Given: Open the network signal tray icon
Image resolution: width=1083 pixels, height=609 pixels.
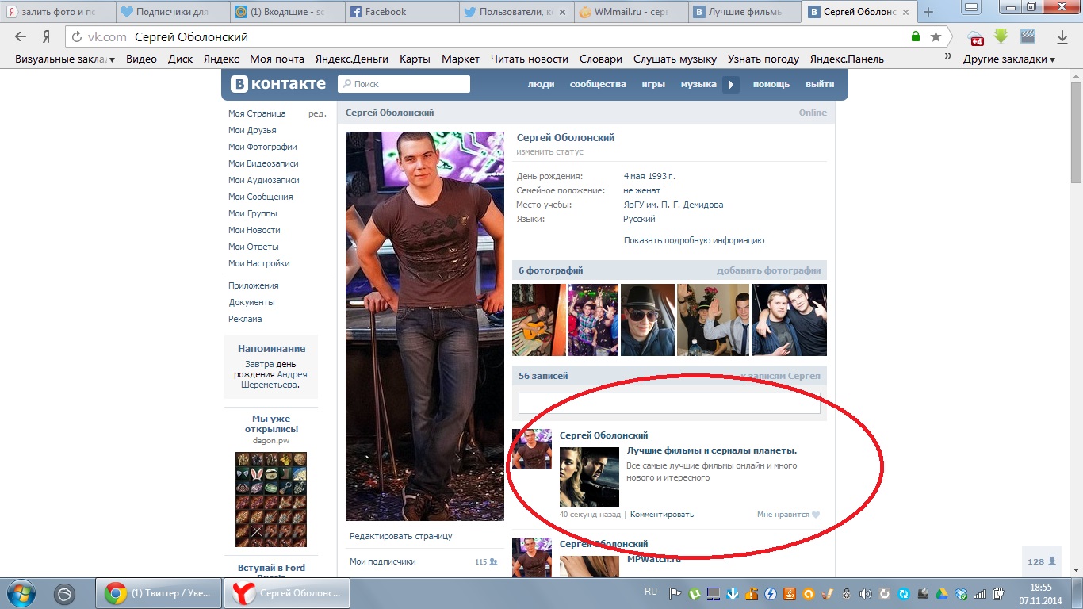Looking at the screenshot, I should click(980, 594).
